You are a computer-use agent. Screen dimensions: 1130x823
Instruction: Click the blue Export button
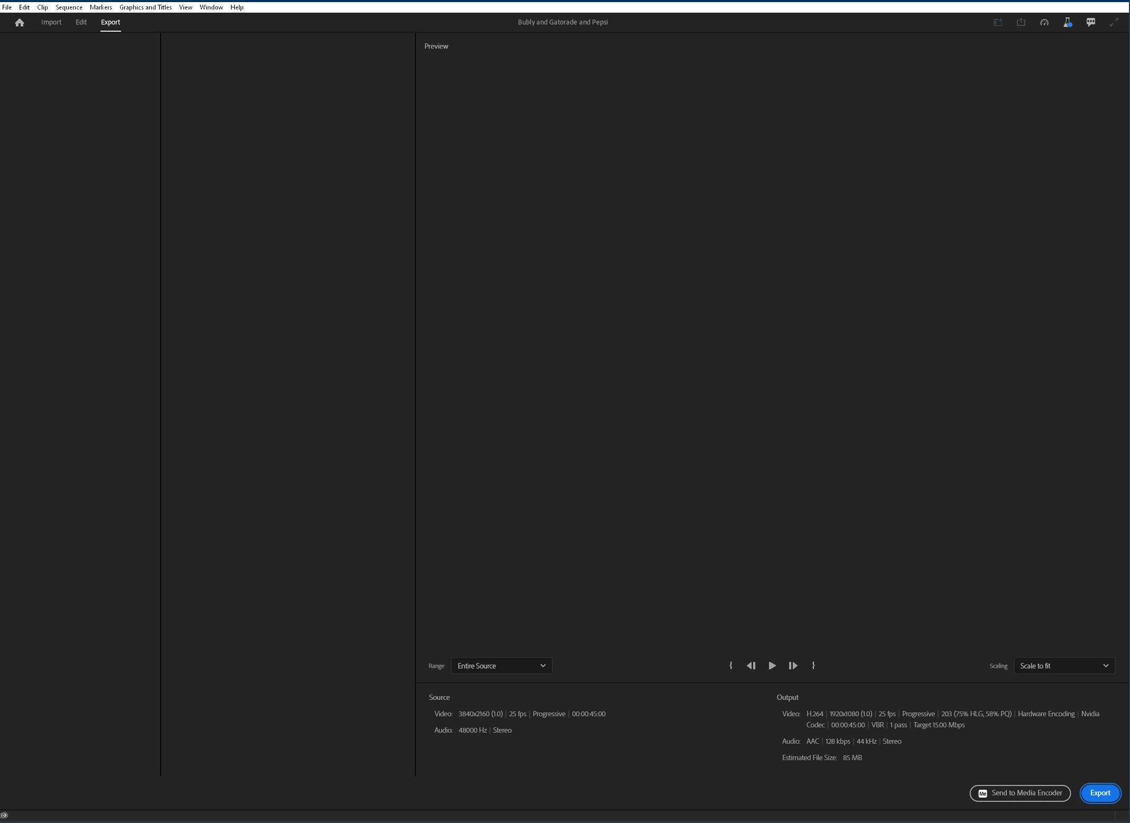tap(1099, 793)
